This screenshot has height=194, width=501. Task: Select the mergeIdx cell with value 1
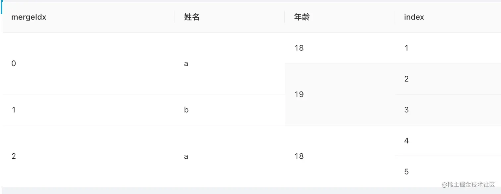89,110
